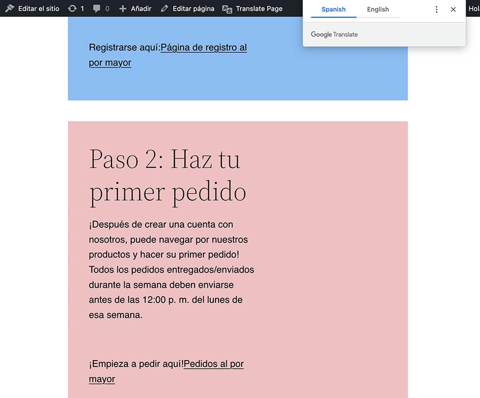
Task: Follow the Pedidos al por mayor link
Action: (213, 364)
